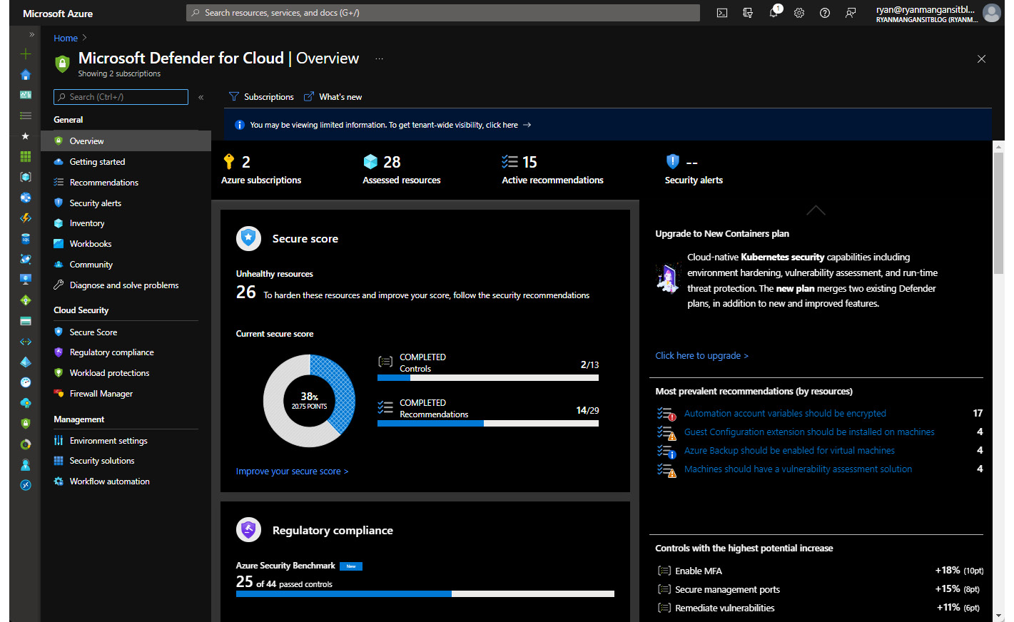The height and width of the screenshot is (622, 1014).
Task: Click the info icon in the banner
Action: point(240,125)
